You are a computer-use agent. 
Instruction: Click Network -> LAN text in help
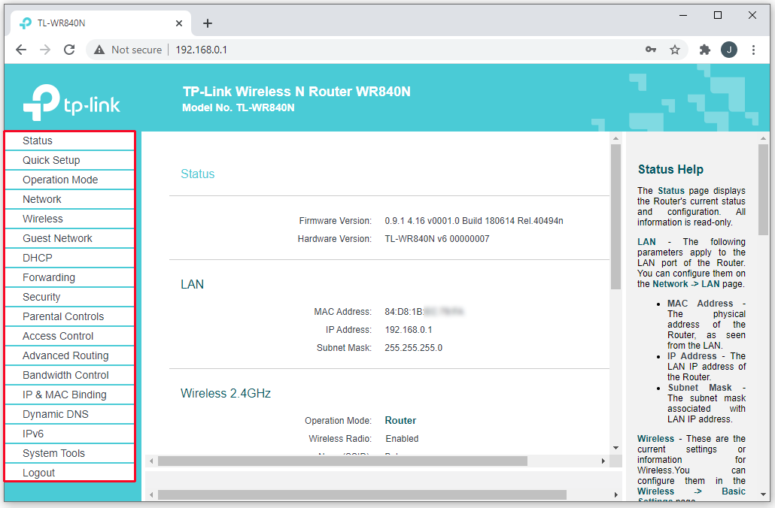click(x=686, y=284)
